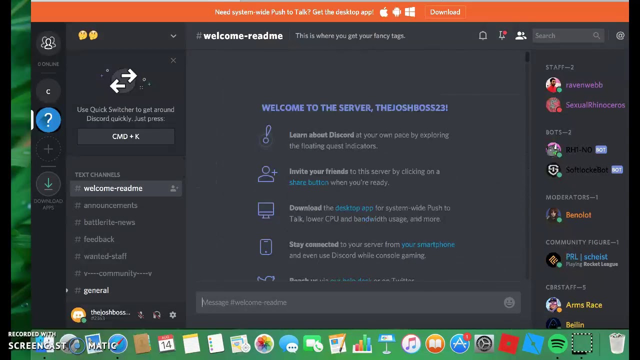Click the Windows icon in banner
This screenshot has height=360, width=640.
[410, 12]
